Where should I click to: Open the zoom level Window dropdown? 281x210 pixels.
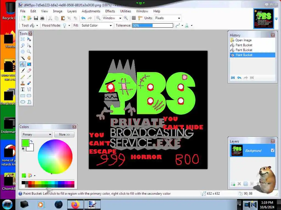click(x=120, y=18)
